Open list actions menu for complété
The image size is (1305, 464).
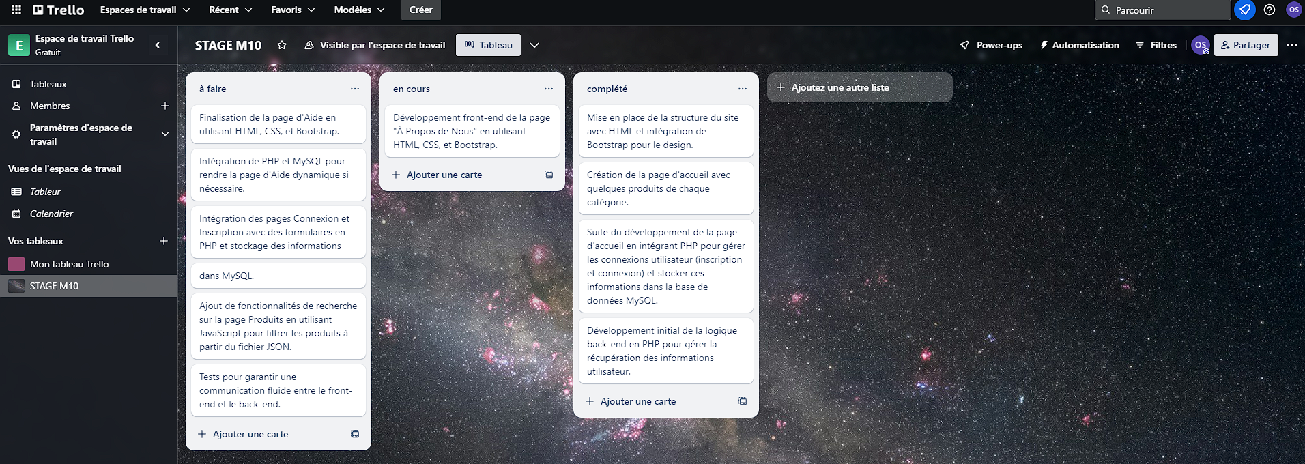[743, 89]
